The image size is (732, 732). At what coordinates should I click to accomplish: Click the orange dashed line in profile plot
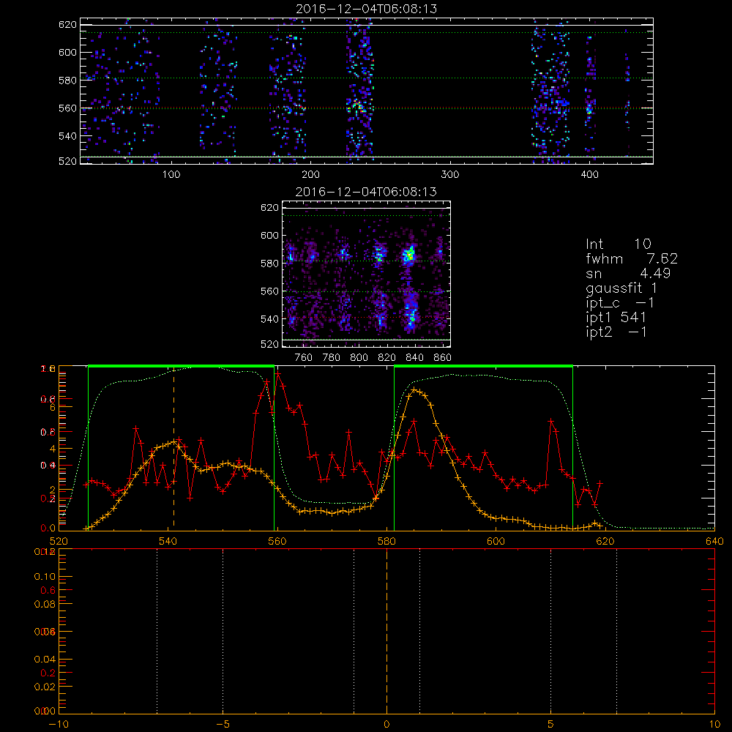tap(173, 448)
